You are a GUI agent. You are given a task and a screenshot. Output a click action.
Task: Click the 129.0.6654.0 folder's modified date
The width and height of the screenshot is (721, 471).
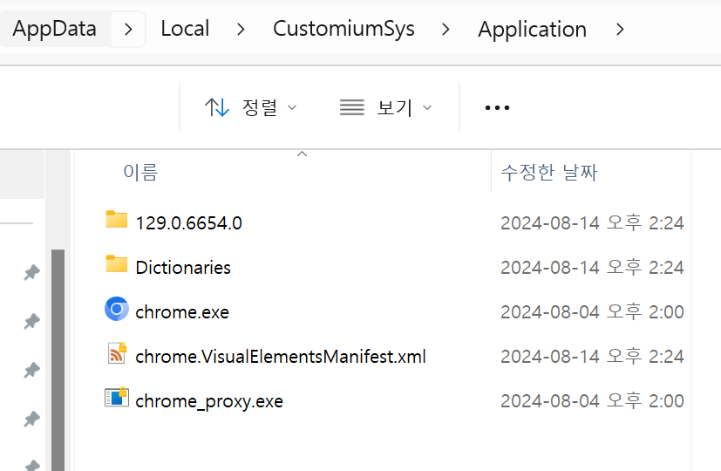tap(592, 223)
